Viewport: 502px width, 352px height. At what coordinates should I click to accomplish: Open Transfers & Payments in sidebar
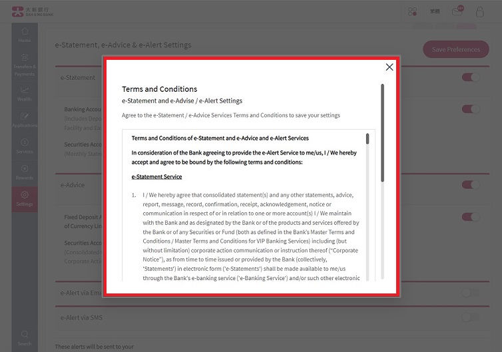(25, 65)
